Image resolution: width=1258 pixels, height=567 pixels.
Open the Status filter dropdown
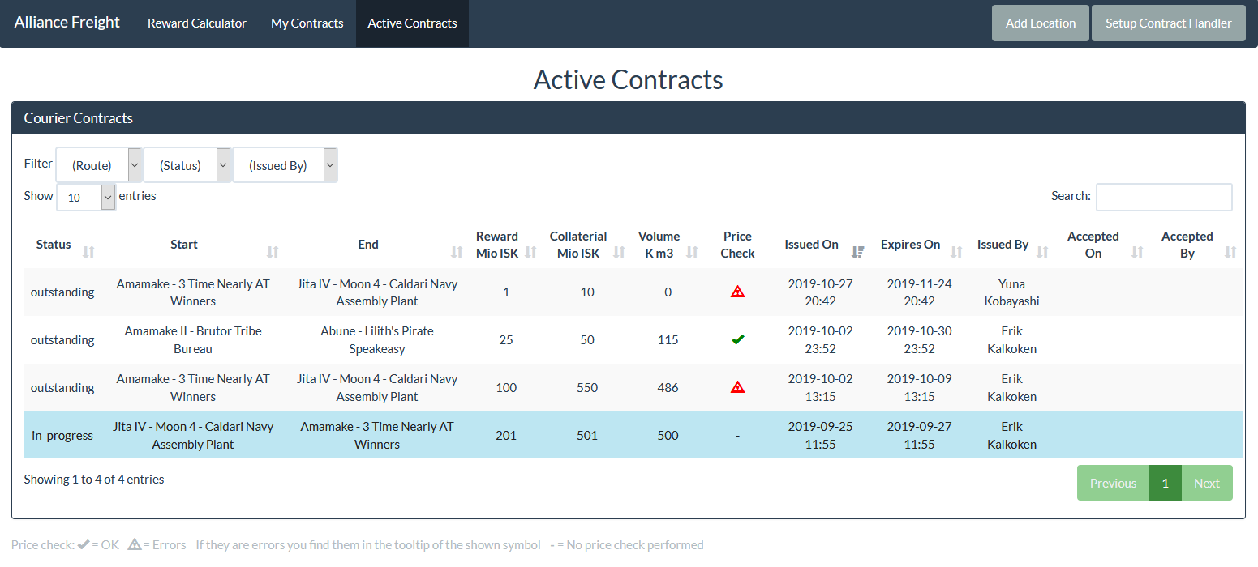187,165
